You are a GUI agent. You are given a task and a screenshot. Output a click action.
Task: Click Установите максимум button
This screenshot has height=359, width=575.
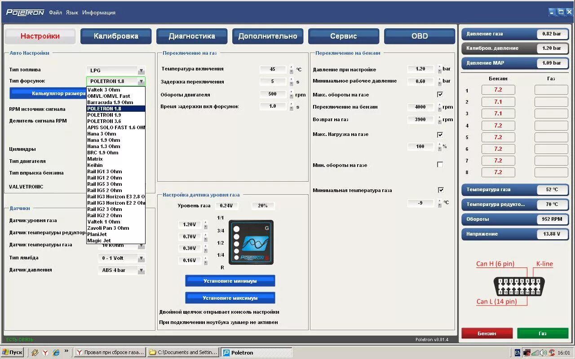[x=230, y=298]
